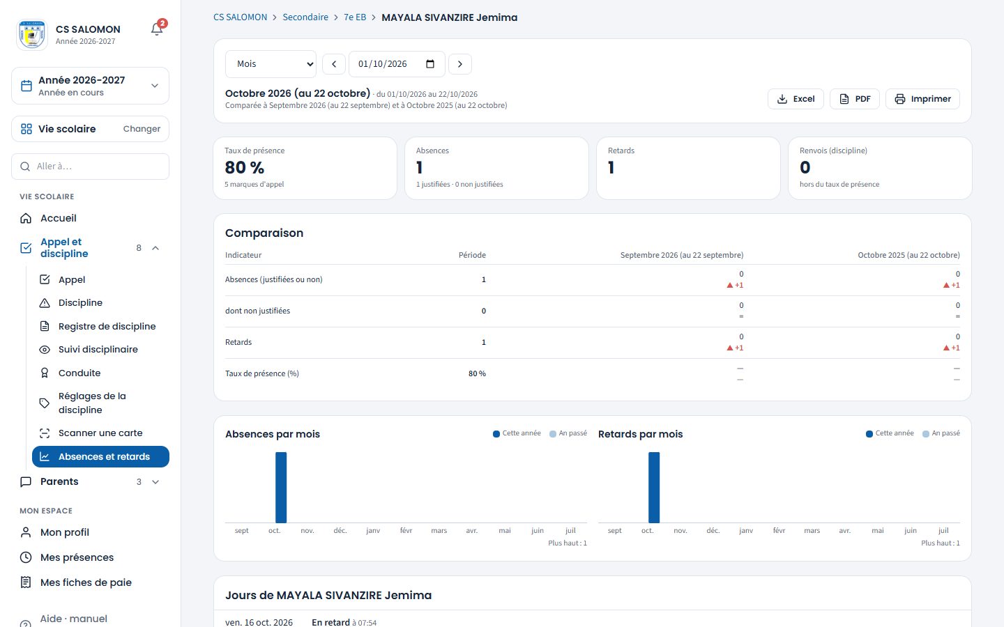This screenshot has height=627, width=1004.
Task: Click the Réglages de la discipline tag icon
Action: click(45, 403)
